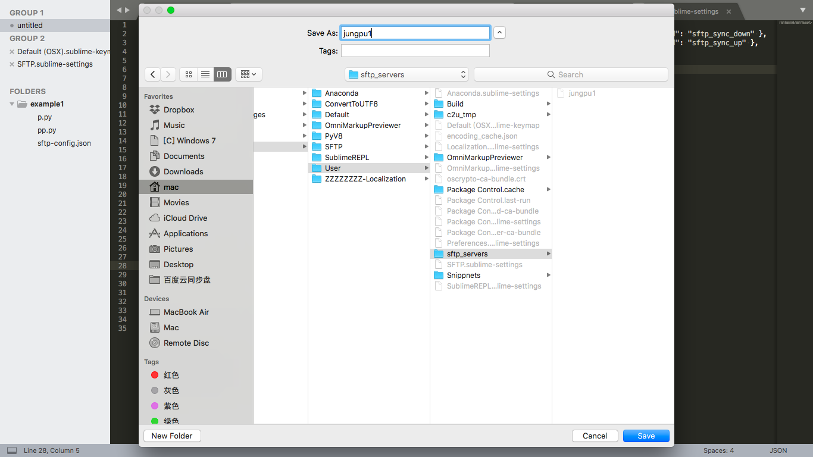Open Applications in the sidebar
Image resolution: width=813 pixels, height=457 pixels.
pyautogui.click(x=186, y=233)
